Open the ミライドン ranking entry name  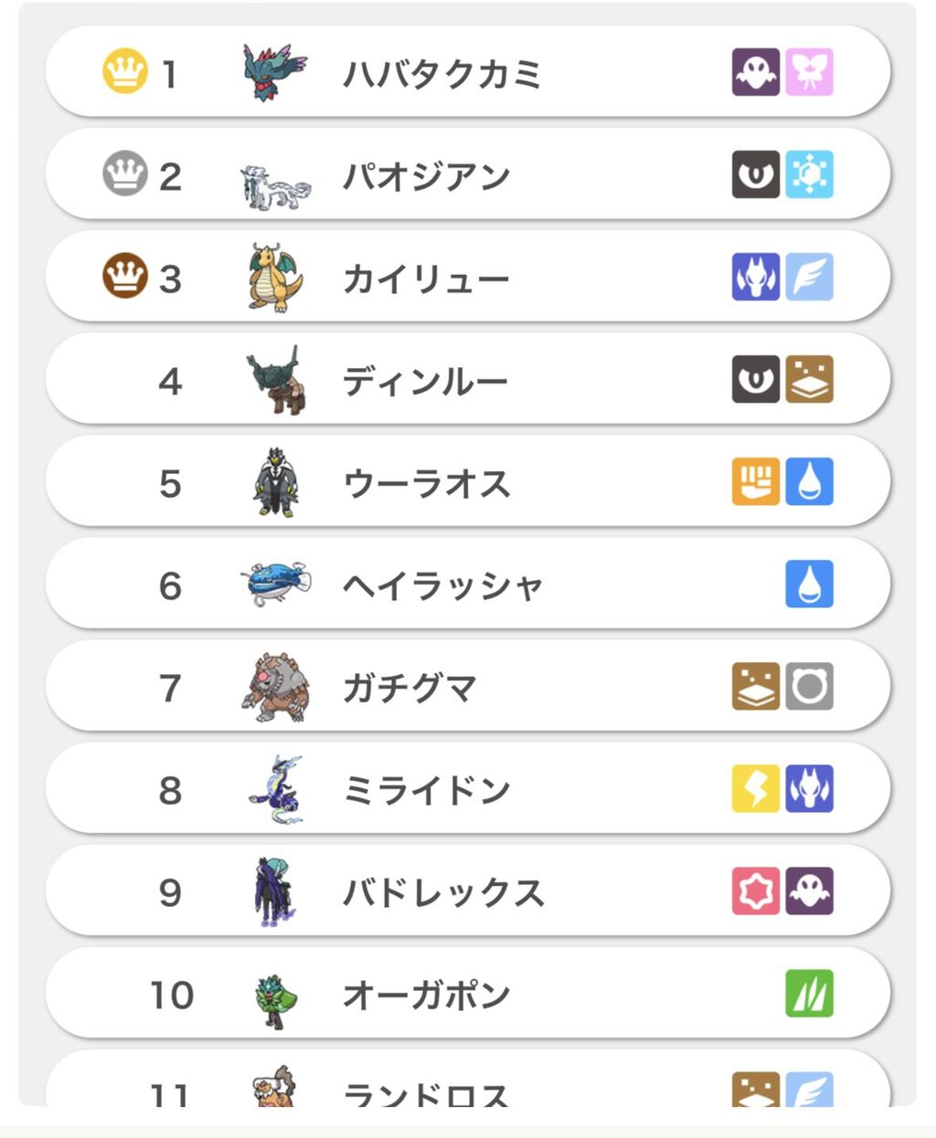427,790
